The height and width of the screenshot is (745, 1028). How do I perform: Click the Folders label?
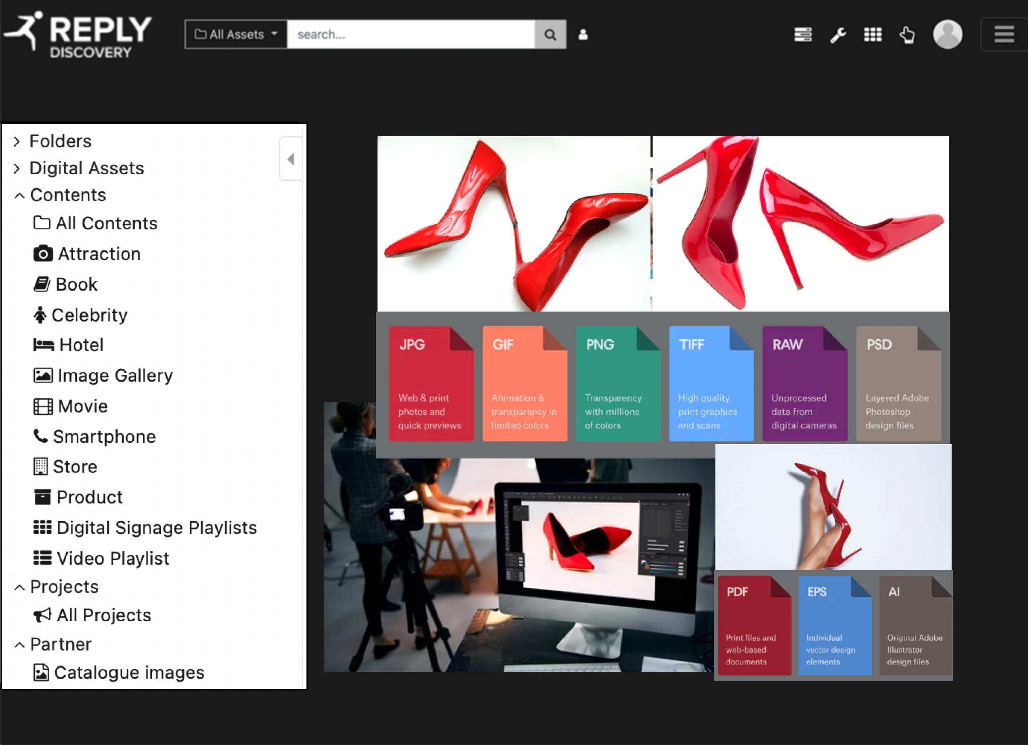60,141
